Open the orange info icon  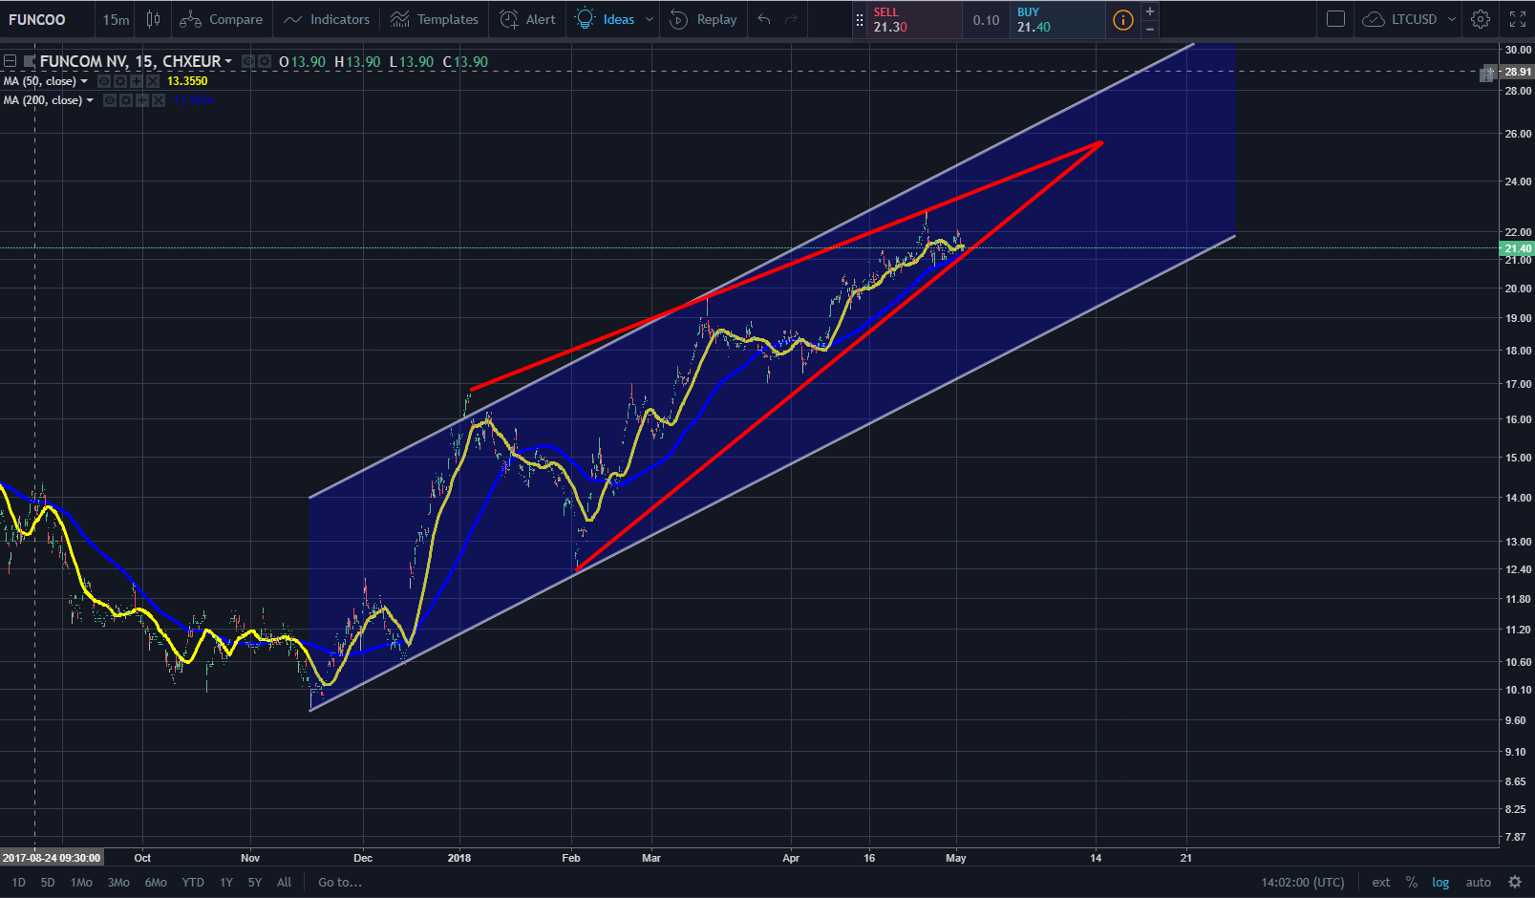[x=1123, y=20]
